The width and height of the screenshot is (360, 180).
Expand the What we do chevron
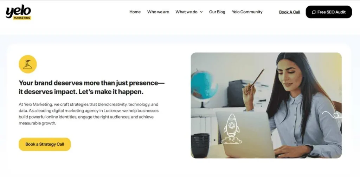[x=201, y=12]
